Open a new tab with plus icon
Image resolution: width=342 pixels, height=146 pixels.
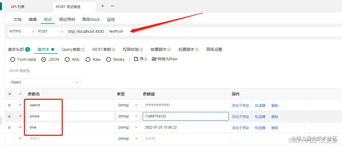coord(102,6)
